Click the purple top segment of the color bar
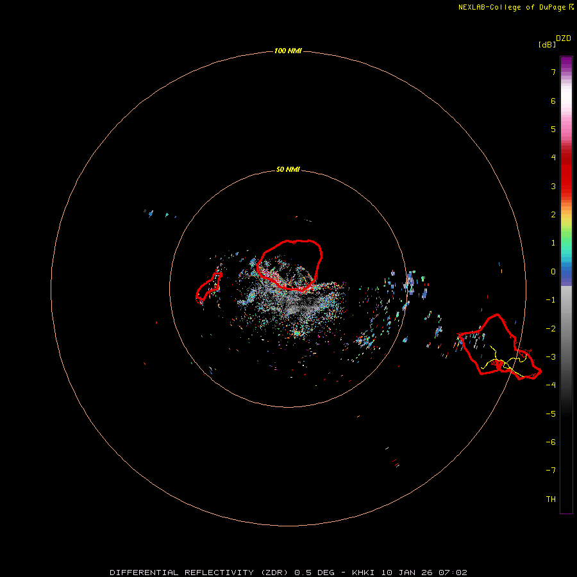The height and width of the screenshot is (577, 577). (566, 63)
